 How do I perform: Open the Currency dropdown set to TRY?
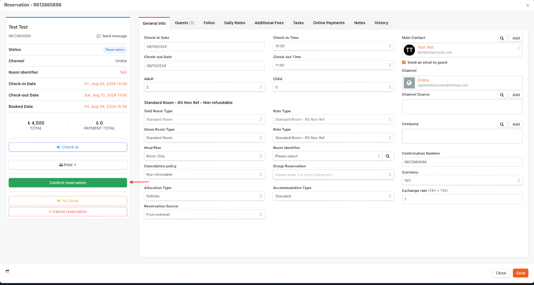(462, 181)
